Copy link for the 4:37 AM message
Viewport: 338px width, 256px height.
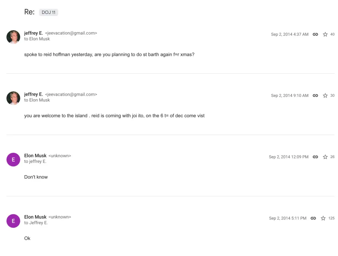[315, 35]
